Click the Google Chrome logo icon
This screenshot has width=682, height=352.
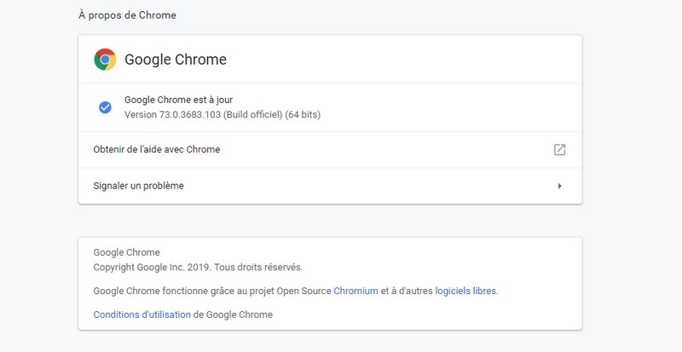coord(105,60)
